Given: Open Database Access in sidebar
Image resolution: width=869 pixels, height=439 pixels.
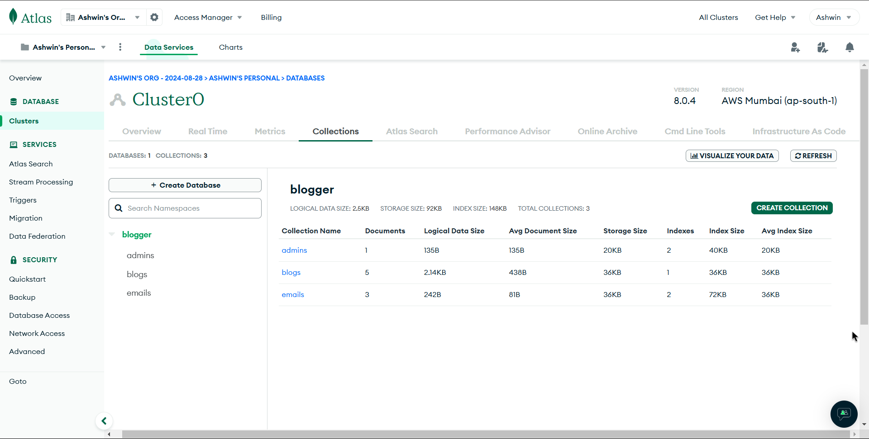Looking at the screenshot, I should click(39, 315).
